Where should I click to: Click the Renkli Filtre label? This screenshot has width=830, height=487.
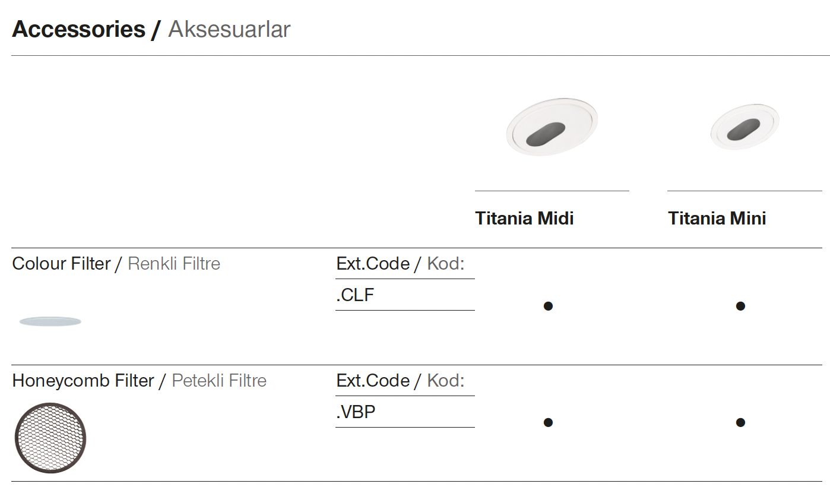click(x=174, y=264)
